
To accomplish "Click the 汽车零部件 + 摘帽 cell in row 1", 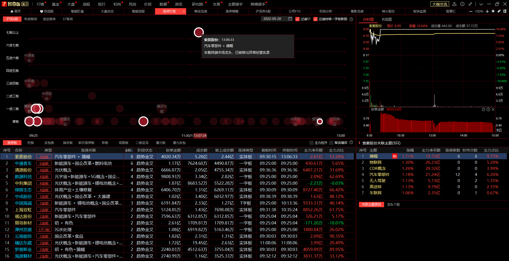I will pos(89,157).
